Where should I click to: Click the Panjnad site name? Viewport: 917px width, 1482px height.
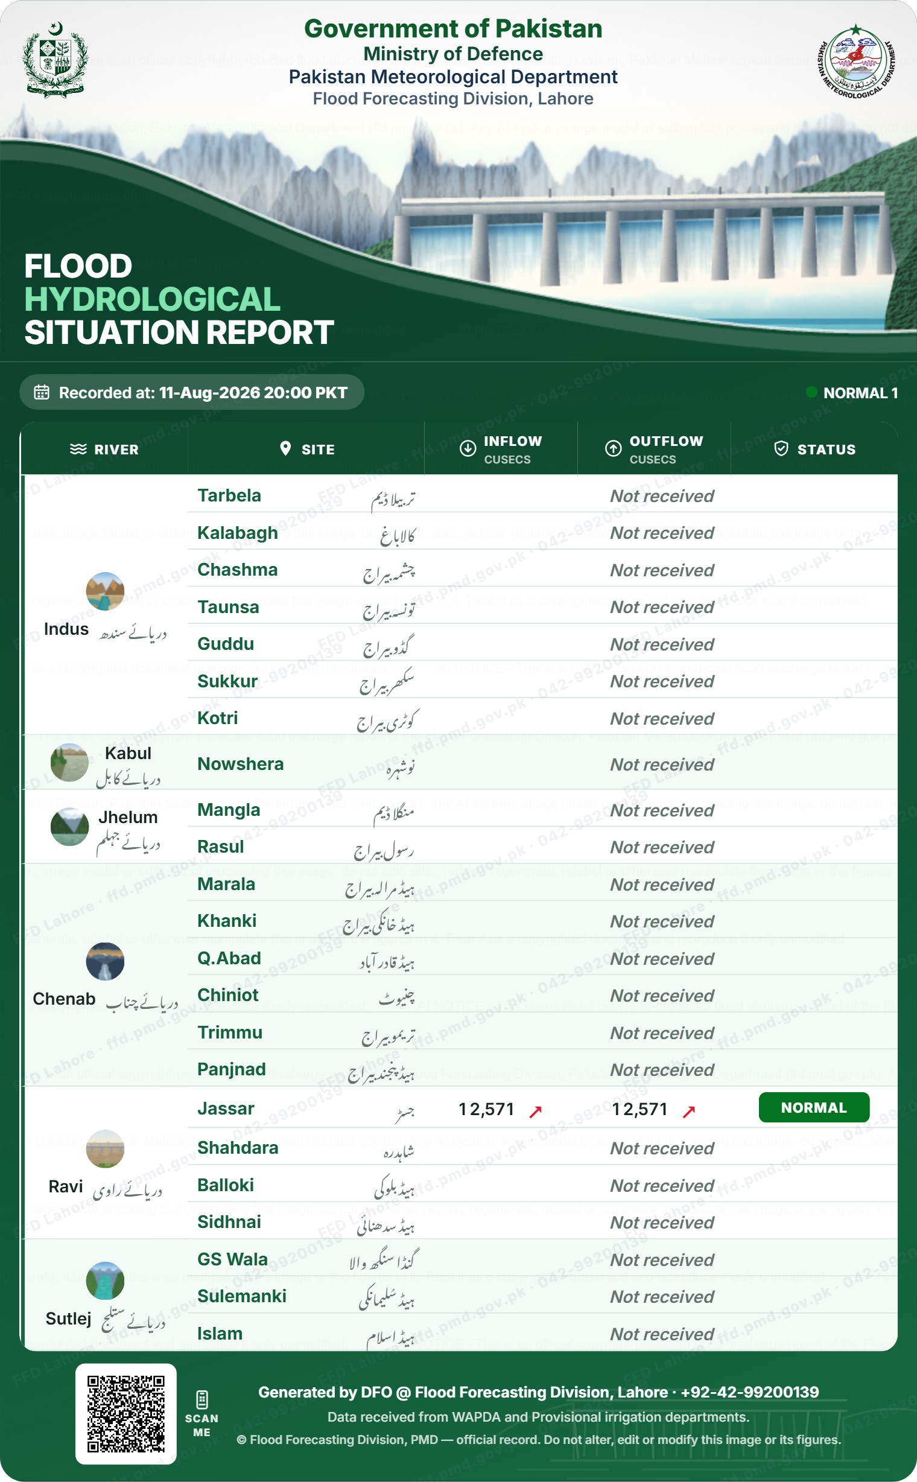coord(232,1069)
